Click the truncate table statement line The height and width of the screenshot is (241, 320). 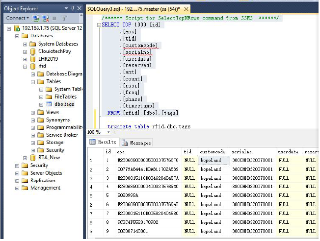pyautogui.click(x=149, y=126)
